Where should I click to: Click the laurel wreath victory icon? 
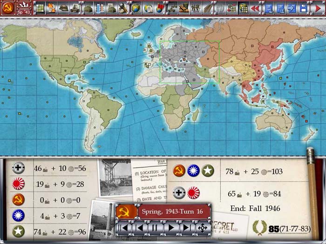point(260,228)
